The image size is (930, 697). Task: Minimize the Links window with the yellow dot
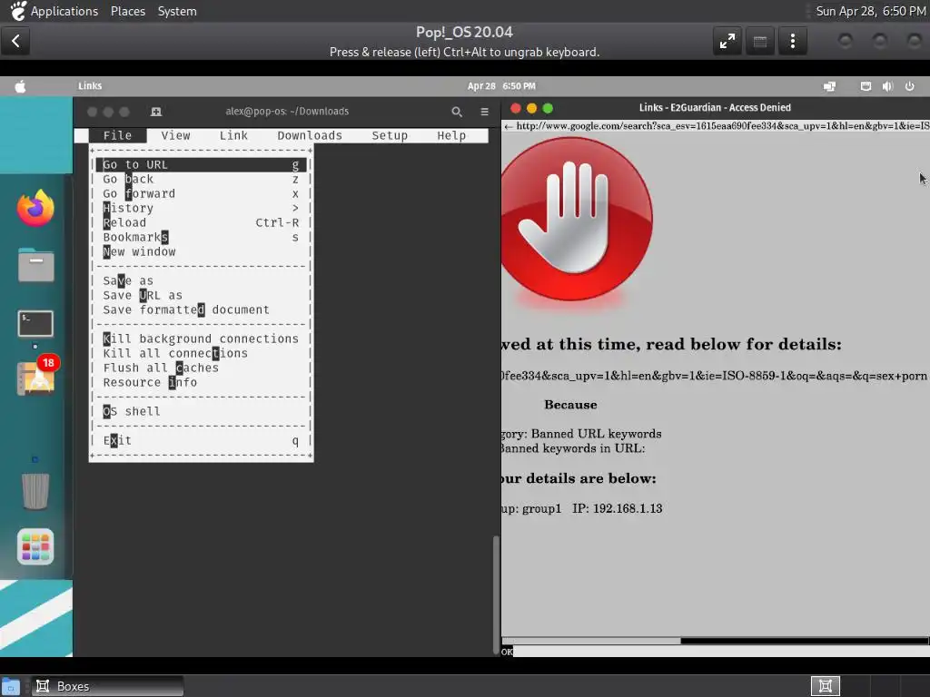[x=531, y=108]
